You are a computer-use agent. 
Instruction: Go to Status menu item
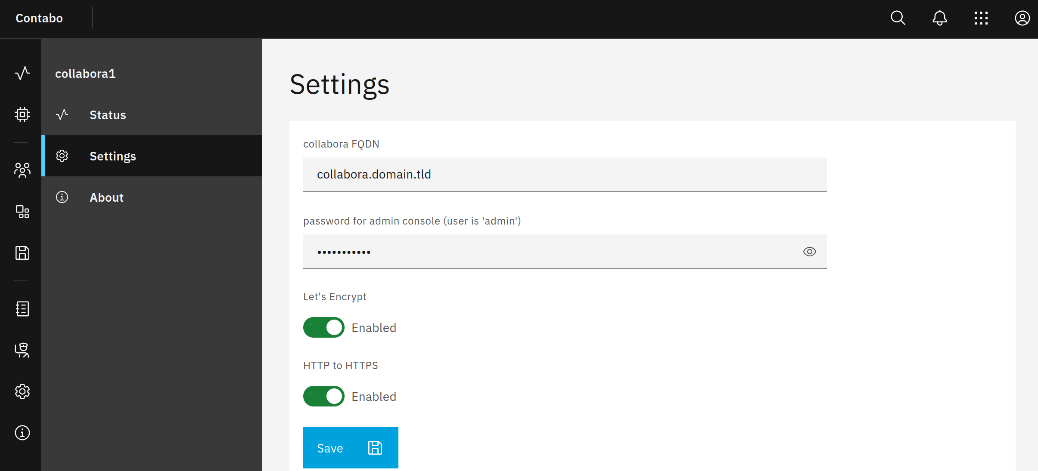click(x=152, y=114)
